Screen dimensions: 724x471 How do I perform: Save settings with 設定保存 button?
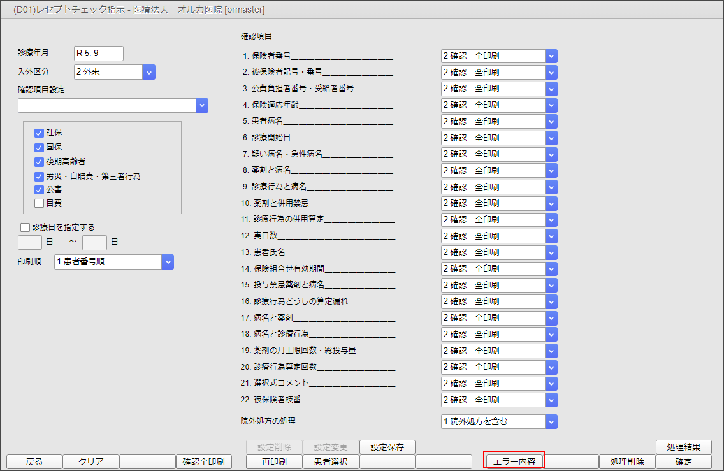[387, 447]
